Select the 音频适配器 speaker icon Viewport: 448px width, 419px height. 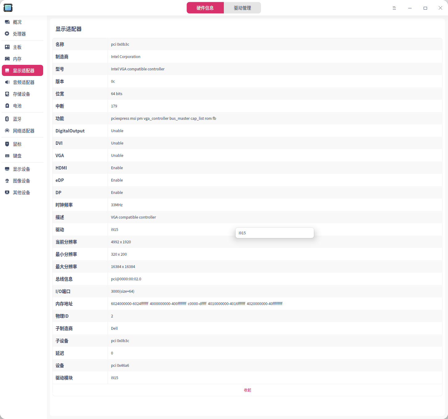pyautogui.click(x=7, y=82)
